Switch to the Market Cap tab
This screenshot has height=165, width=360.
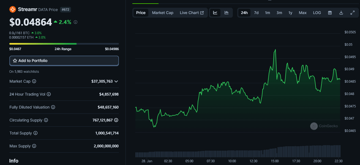click(x=163, y=13)
